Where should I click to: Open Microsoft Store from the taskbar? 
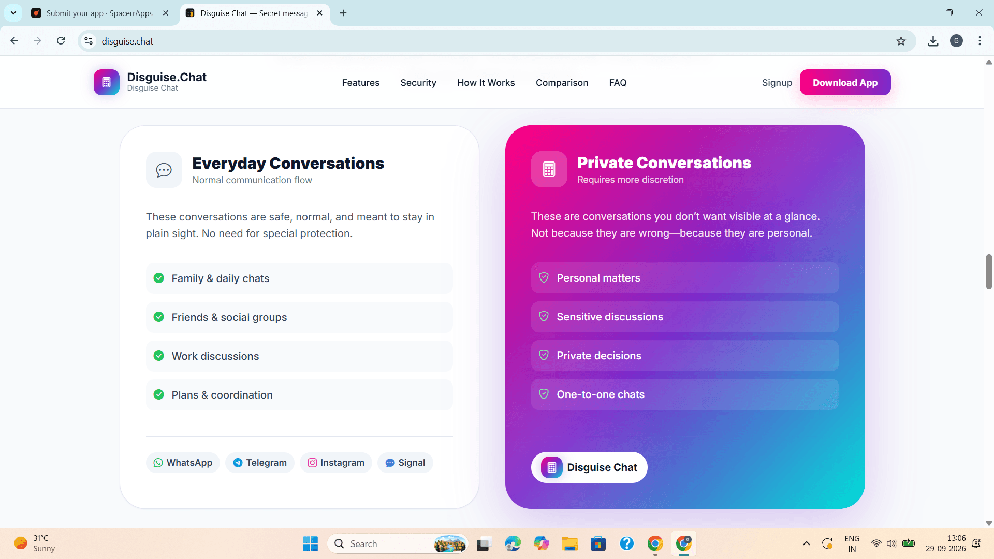[x=598, y=543]
